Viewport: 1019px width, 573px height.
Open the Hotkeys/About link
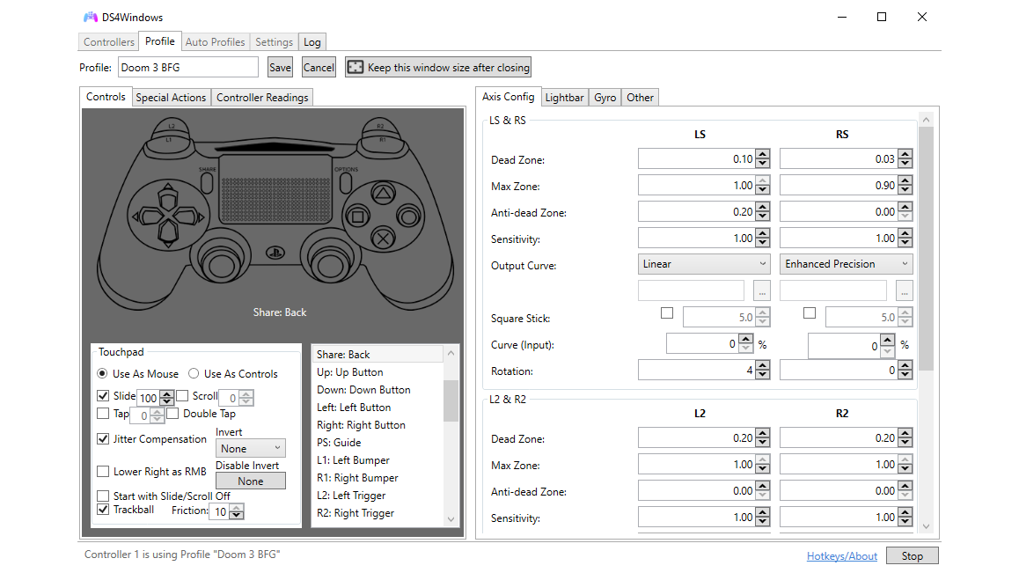841,556
